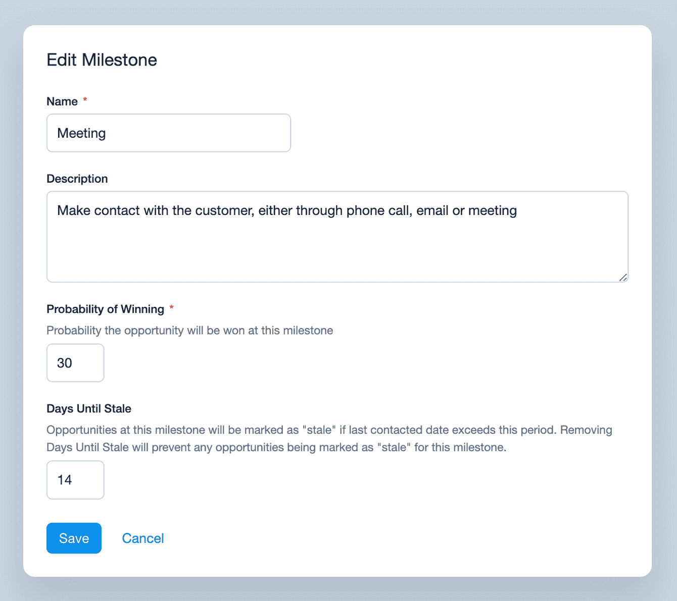Cancel editing the milestone
The height and width of the screenshot is (601, 677).
[143, 538]
